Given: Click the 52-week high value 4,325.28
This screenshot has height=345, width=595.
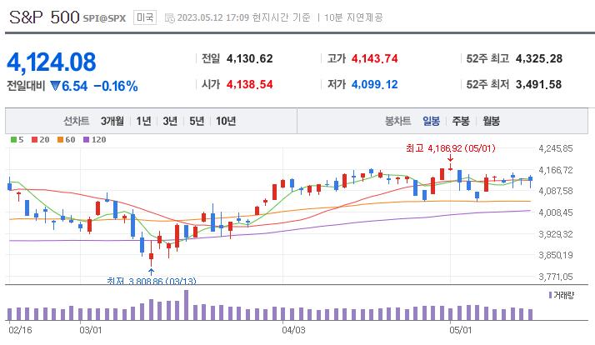Looking at the screenshot, I should [539, 59].
